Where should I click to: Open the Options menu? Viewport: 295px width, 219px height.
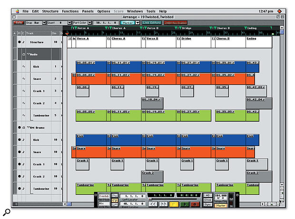click(x=103, y=11)
